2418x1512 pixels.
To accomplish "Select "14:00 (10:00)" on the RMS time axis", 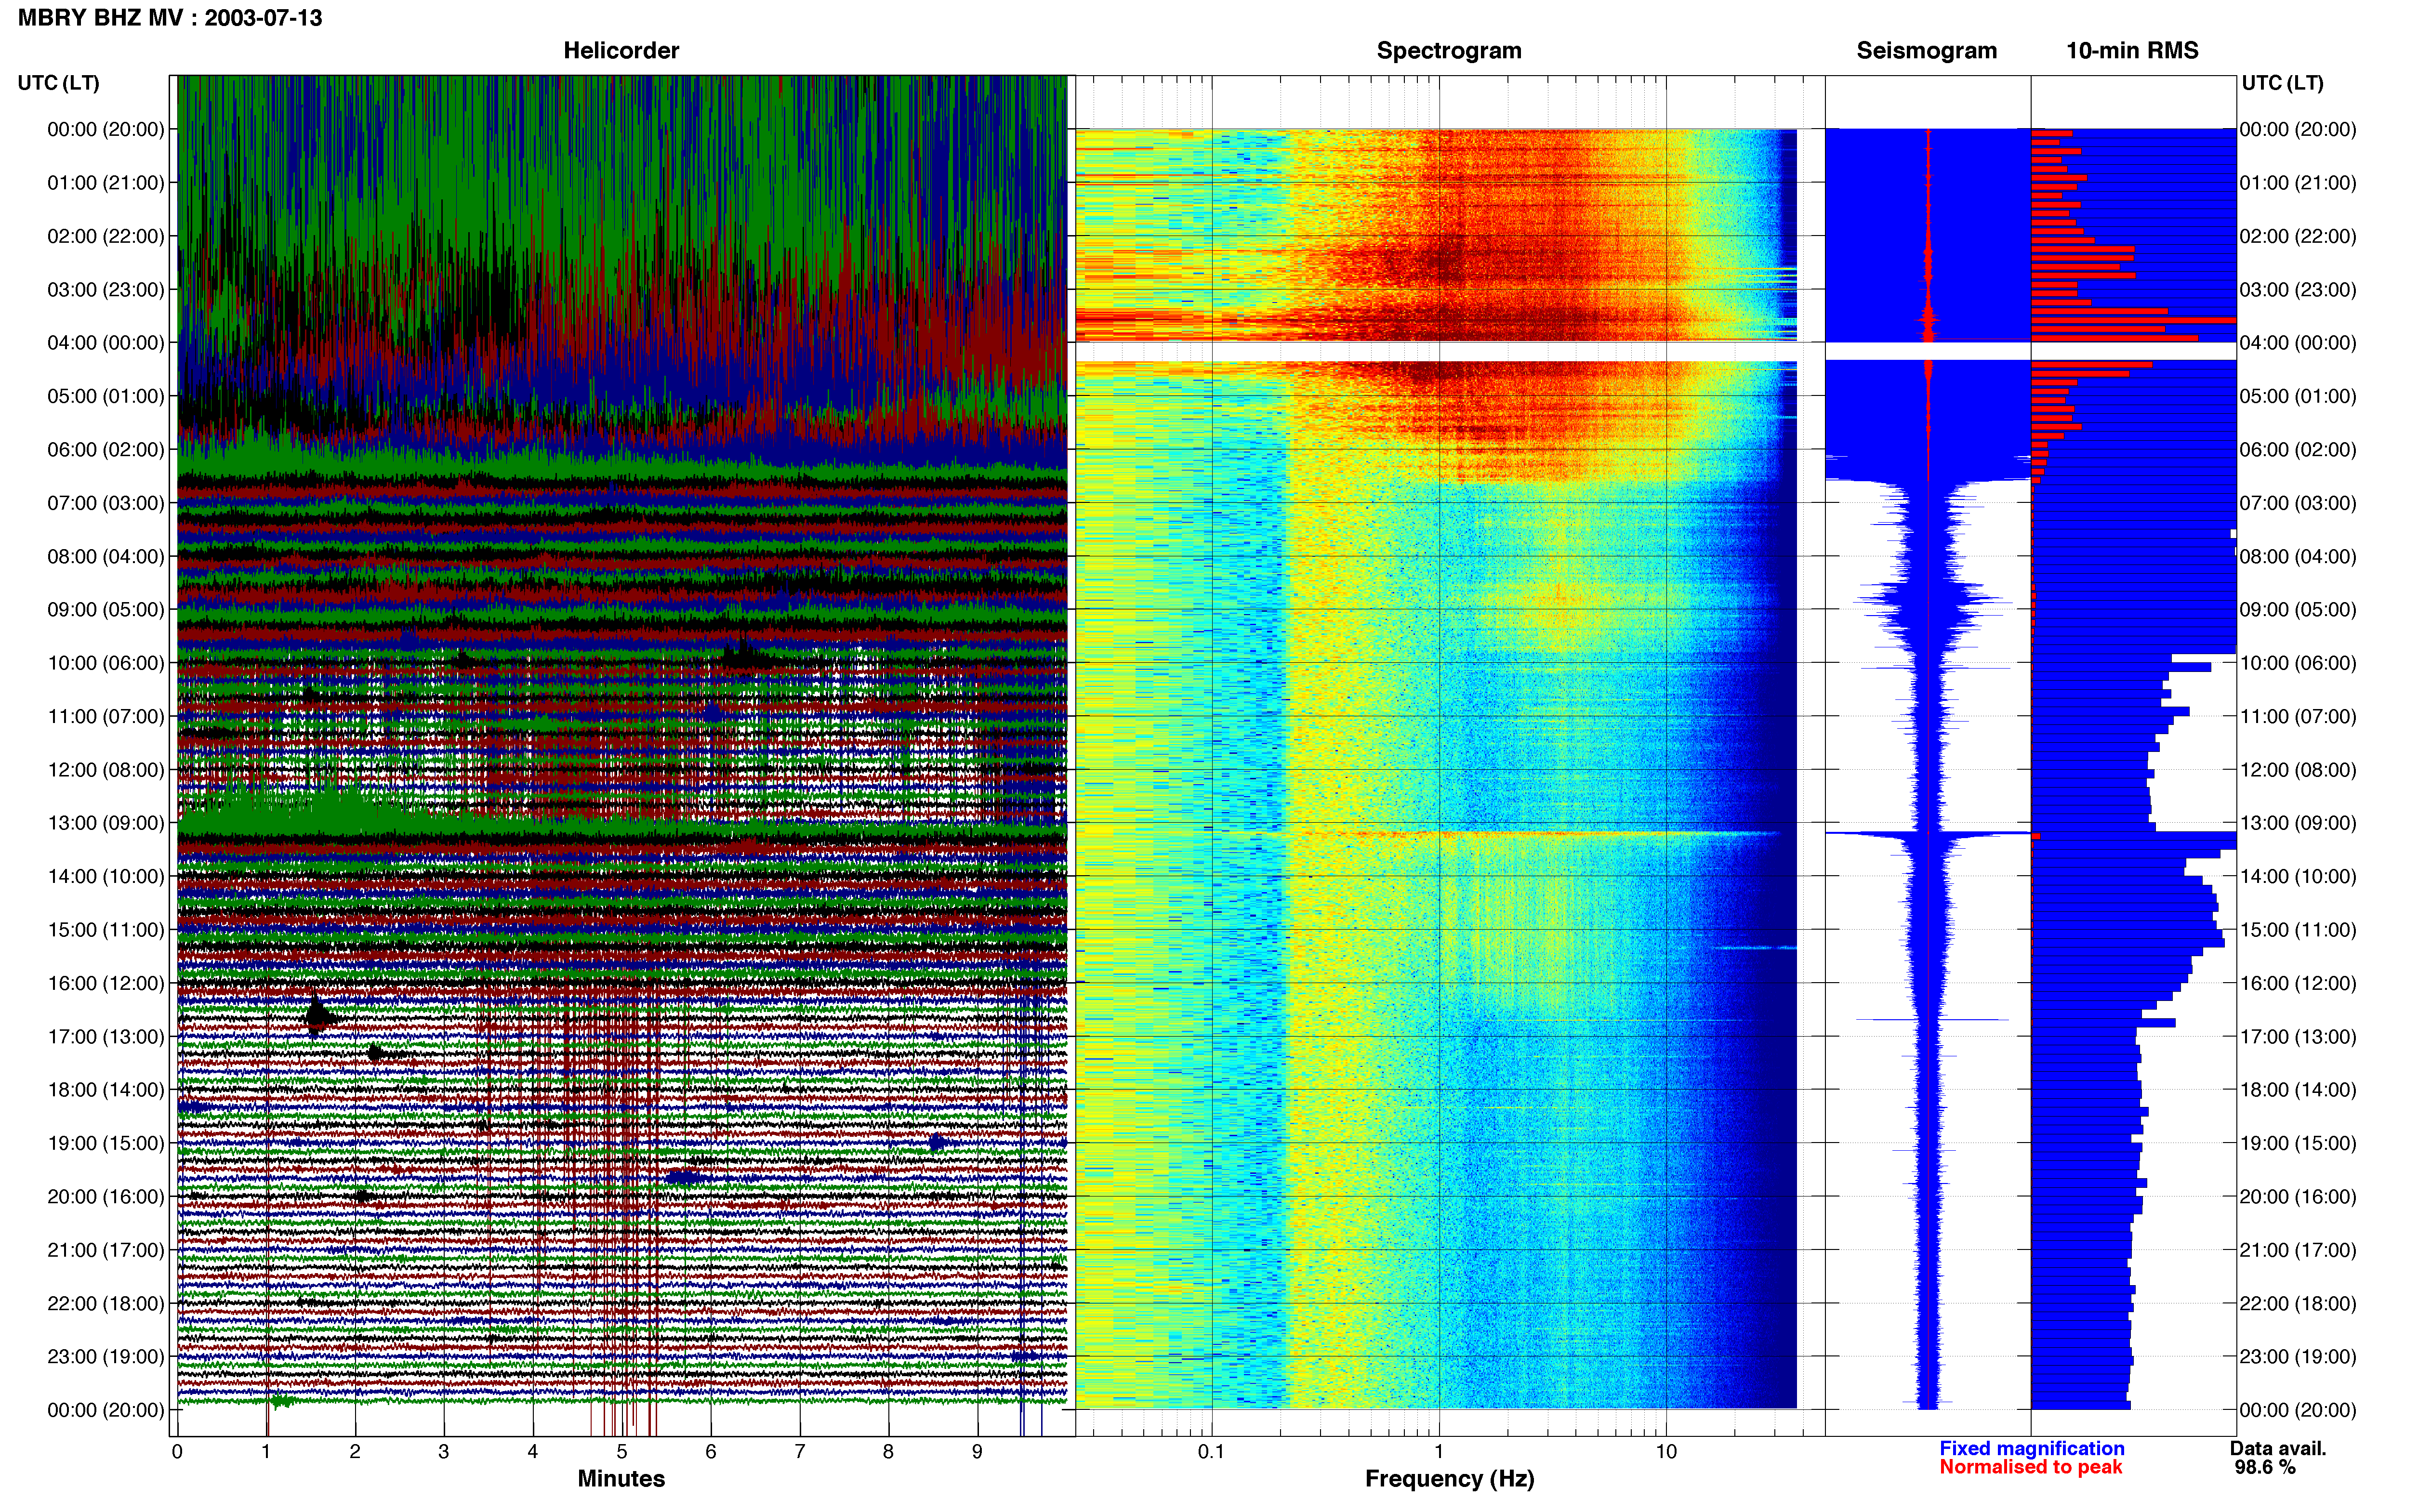I will click(2298, 876).
